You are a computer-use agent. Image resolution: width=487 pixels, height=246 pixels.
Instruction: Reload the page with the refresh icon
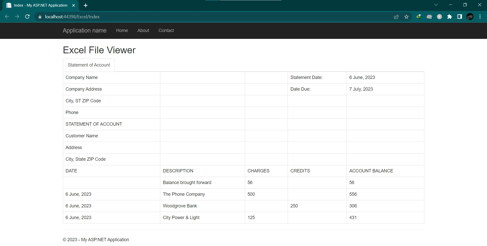point(27,17)
